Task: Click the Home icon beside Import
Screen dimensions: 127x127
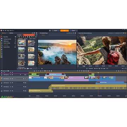Action: 50,31
